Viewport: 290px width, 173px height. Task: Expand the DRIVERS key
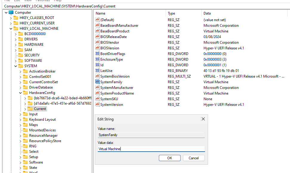[16, 39]
